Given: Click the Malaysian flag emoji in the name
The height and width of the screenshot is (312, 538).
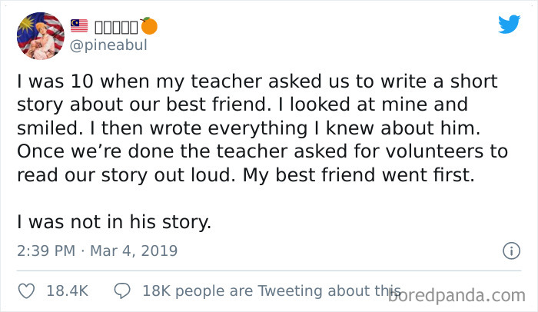Looking at the screenshot, I should (79, 25).
